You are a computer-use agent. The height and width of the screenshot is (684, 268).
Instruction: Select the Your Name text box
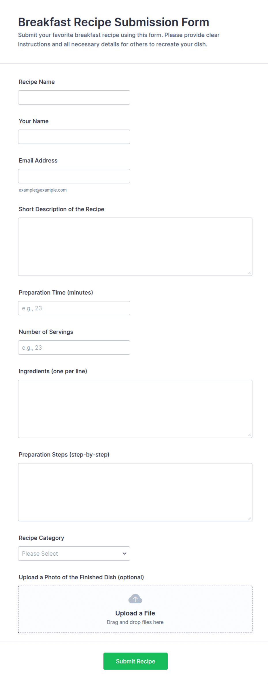coord(74,137)
